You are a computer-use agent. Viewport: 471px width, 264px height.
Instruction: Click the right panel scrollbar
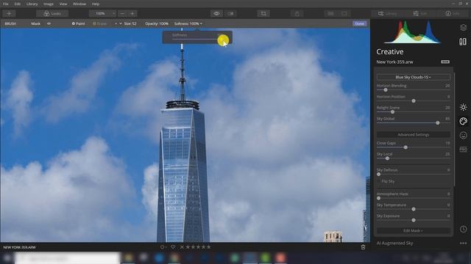[x=455, y=129]
